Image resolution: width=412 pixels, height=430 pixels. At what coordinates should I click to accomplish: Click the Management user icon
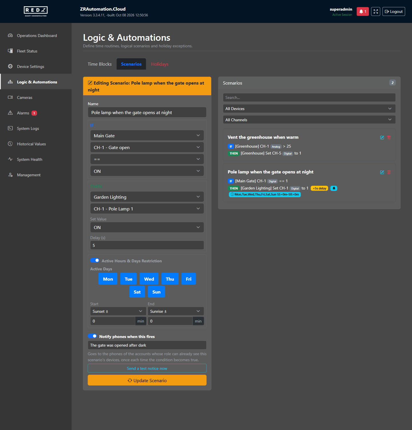coord(10,175)
